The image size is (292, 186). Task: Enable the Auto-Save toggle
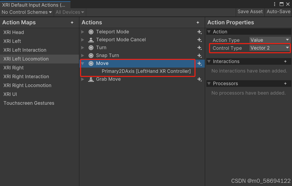(x=278, y=12)
